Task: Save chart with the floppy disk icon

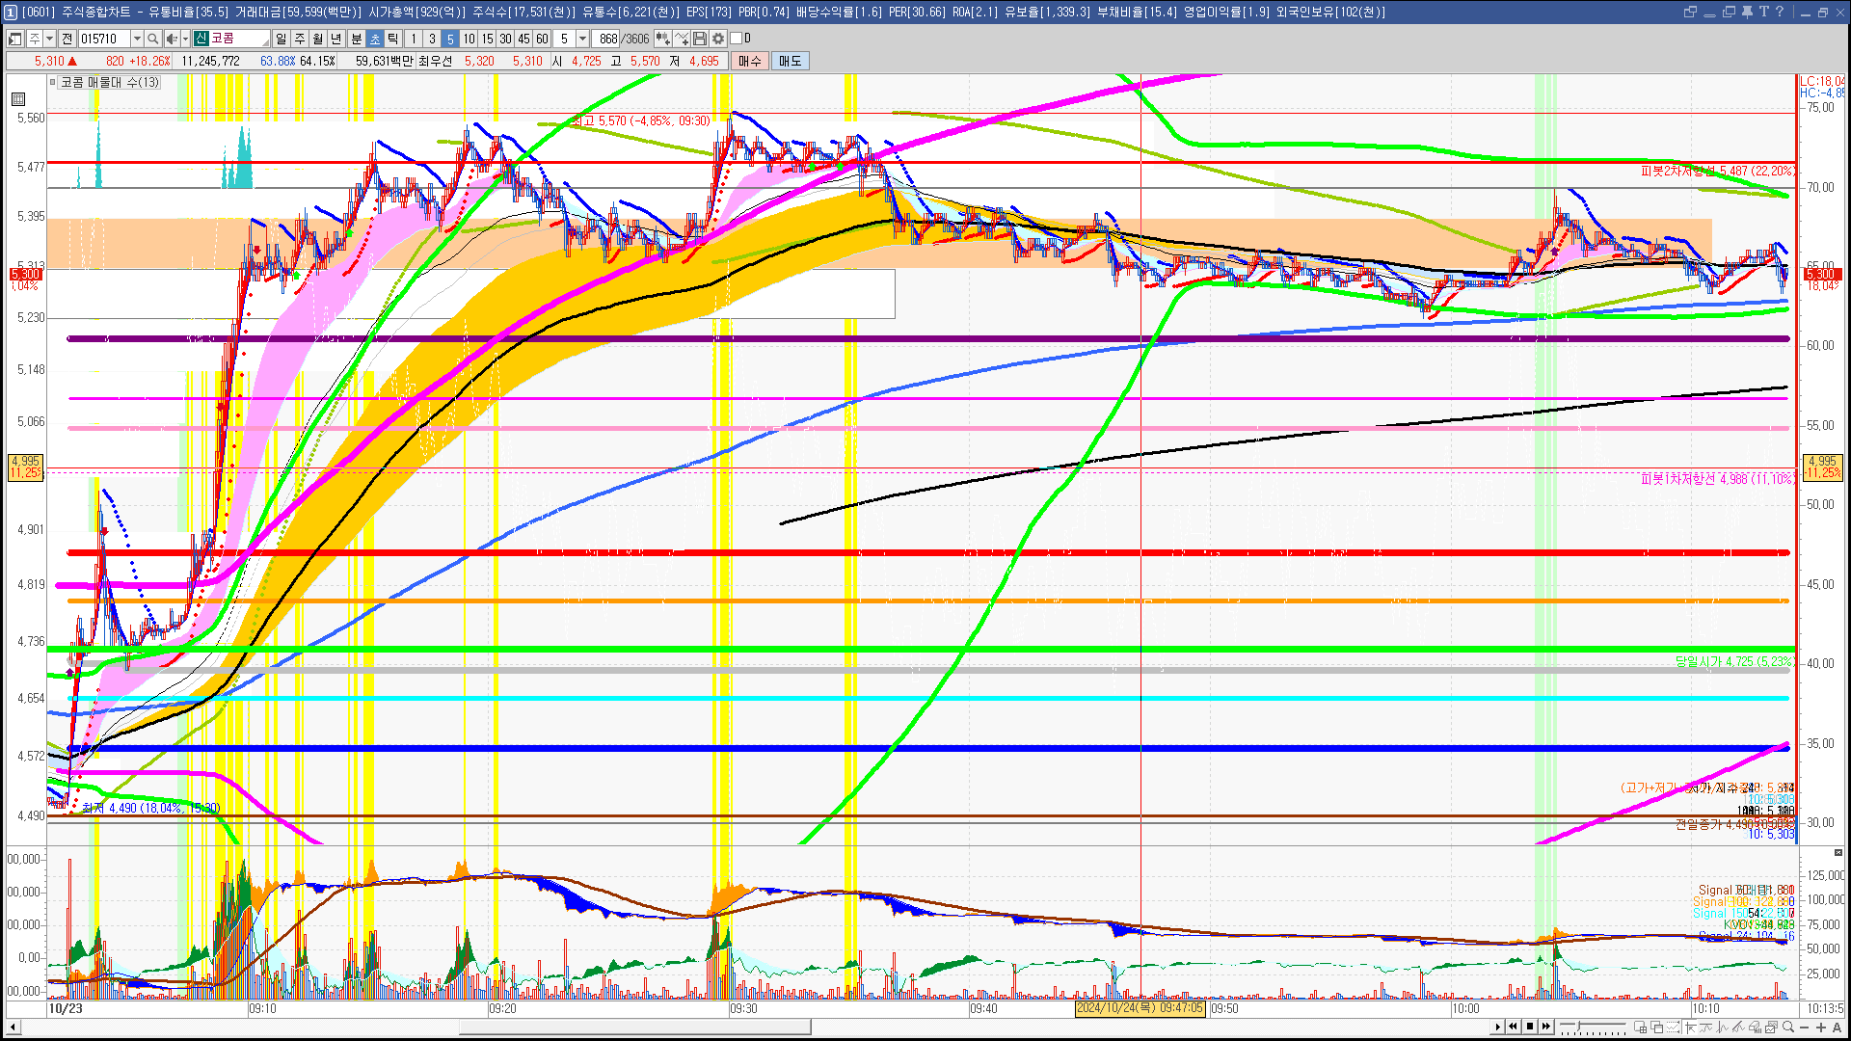Action: (x=700, y=39)
